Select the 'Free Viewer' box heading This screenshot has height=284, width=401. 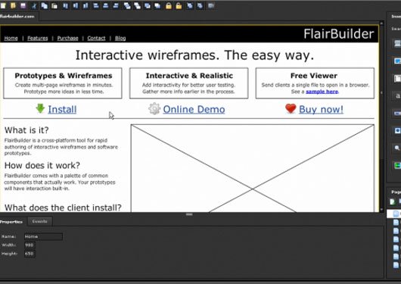[x=314, y=76]
